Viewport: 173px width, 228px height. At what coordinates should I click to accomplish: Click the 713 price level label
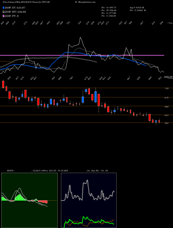coord(166,88)
